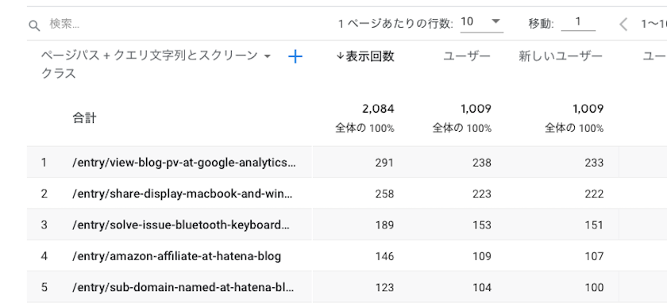Click the 291 views value in row 1
This screenshot has width=667, height=307.
click(384, 163)
